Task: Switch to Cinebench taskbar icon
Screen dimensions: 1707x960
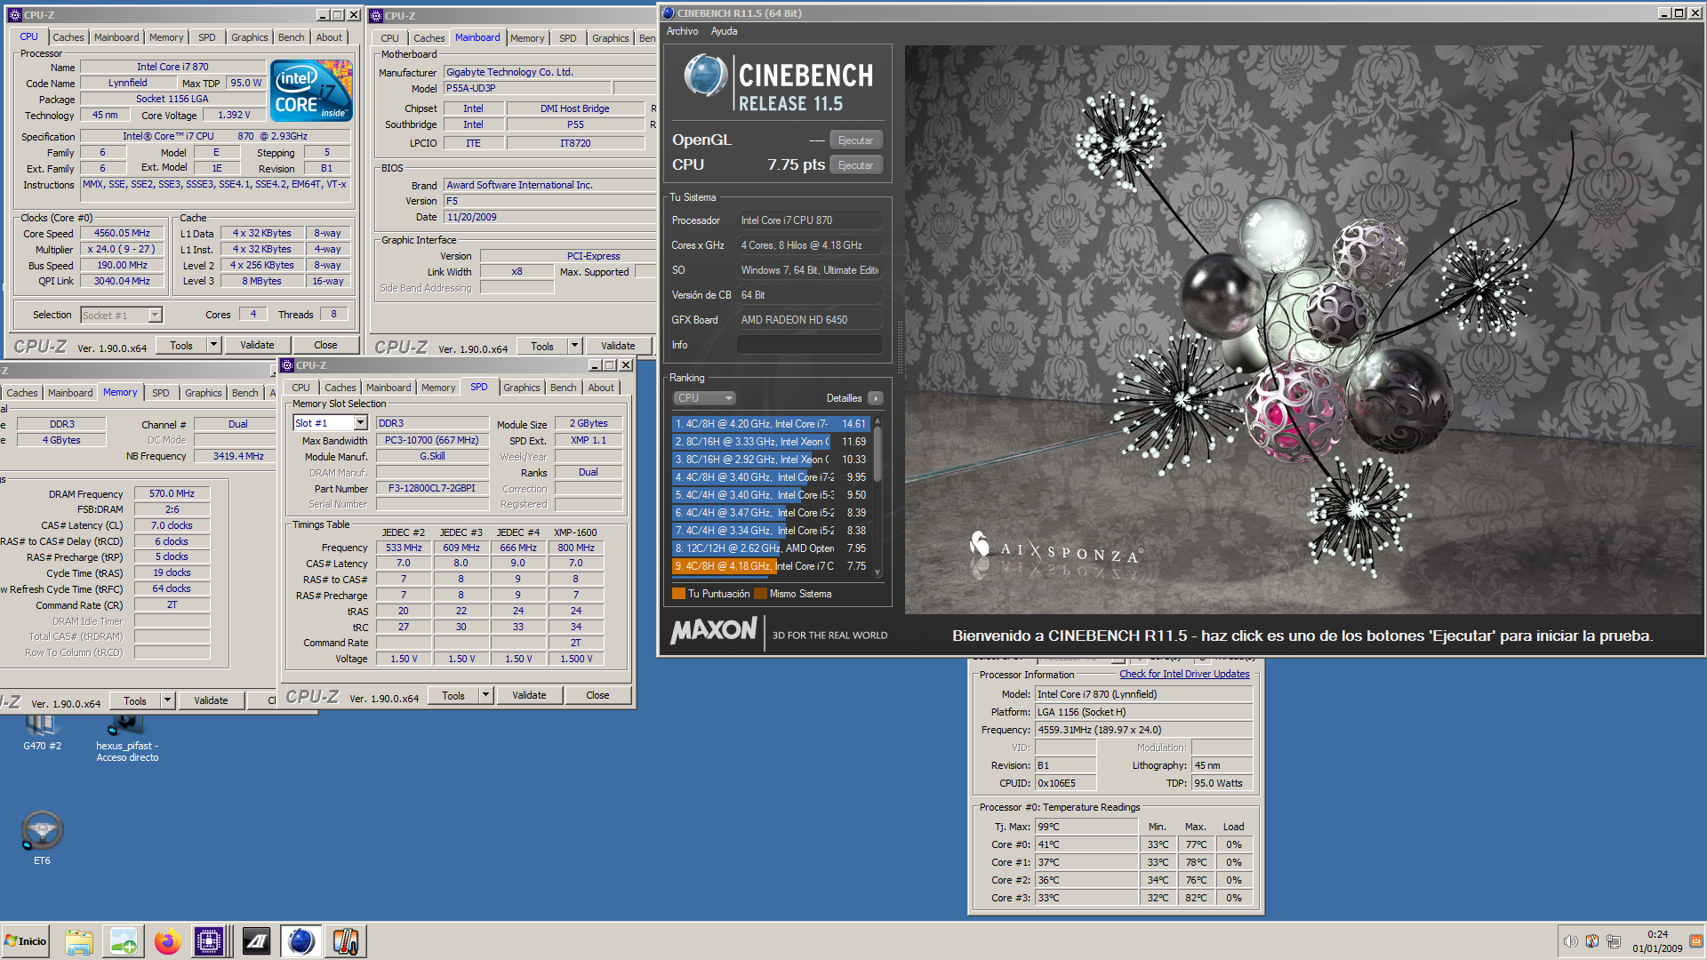Action: [x=301, y=941]
